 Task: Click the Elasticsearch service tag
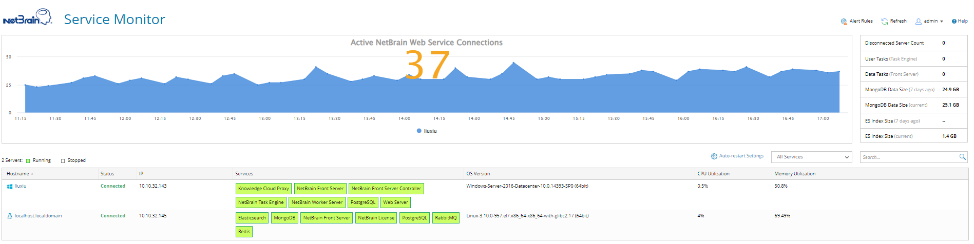pos(252,218)
